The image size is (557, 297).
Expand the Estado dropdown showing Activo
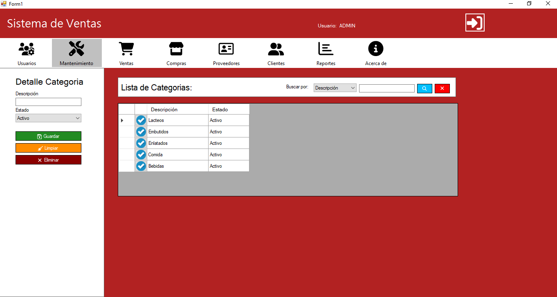tap(48, 118)
